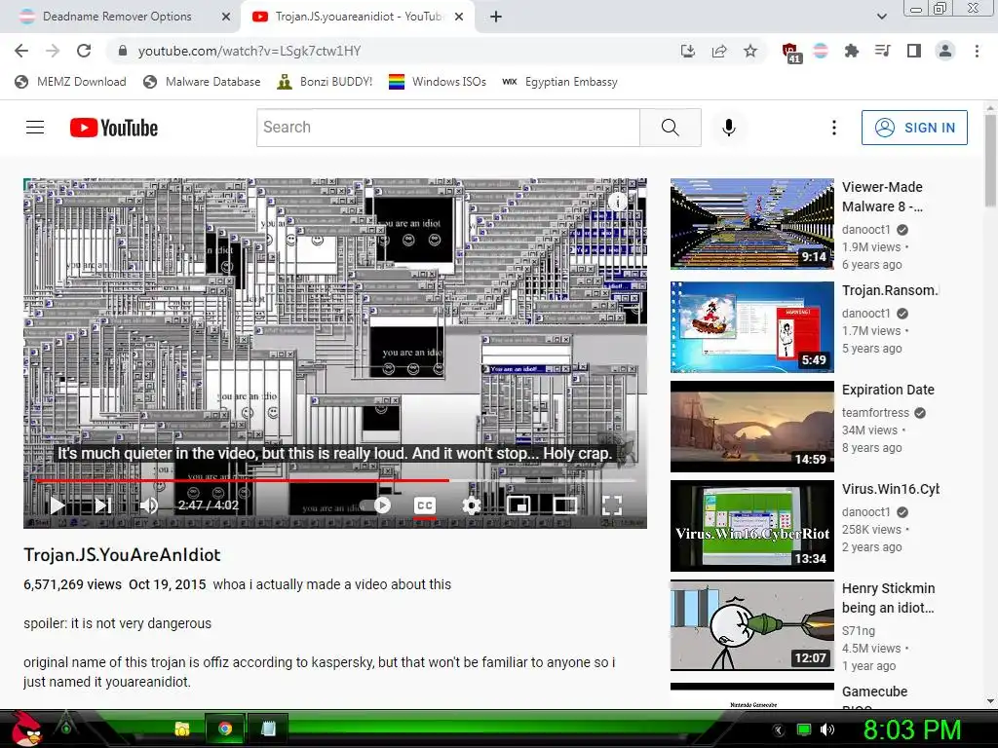Click the search magnifier button
Image resolution: width=998 pixels, height=748 pixels.
tap(671, 128)
